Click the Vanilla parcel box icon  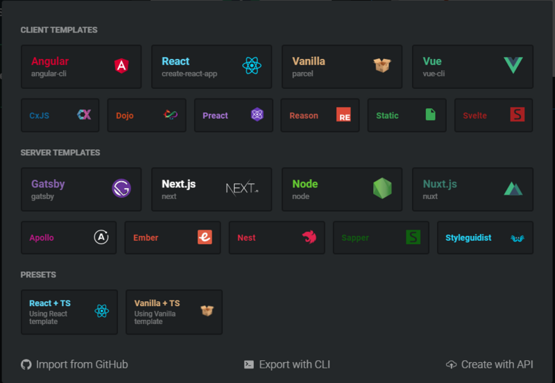(382, 65)
